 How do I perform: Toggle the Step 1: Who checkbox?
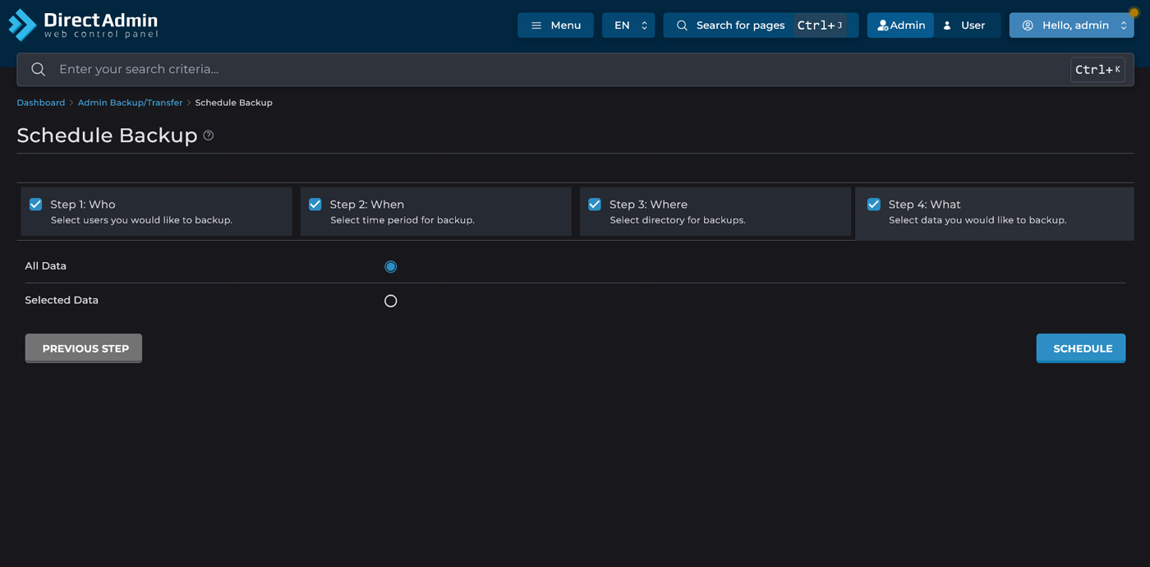tap(36, 205)
